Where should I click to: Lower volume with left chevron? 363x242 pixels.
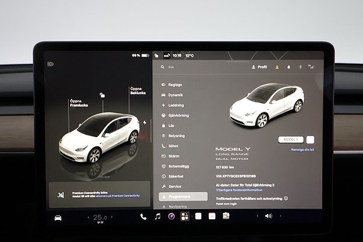[x=257, y=216]
